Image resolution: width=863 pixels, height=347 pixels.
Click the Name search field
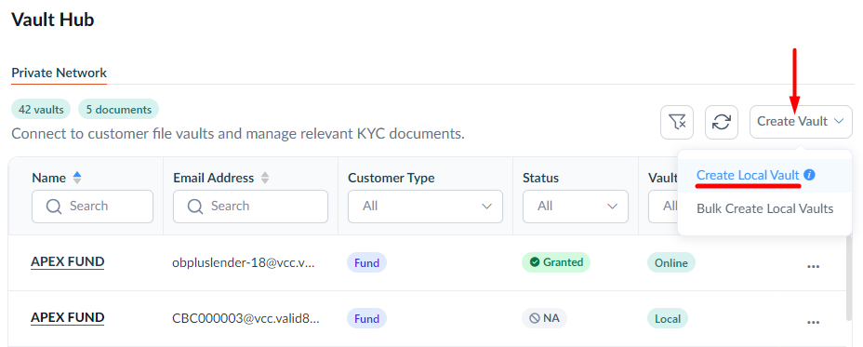click(92, 207)
